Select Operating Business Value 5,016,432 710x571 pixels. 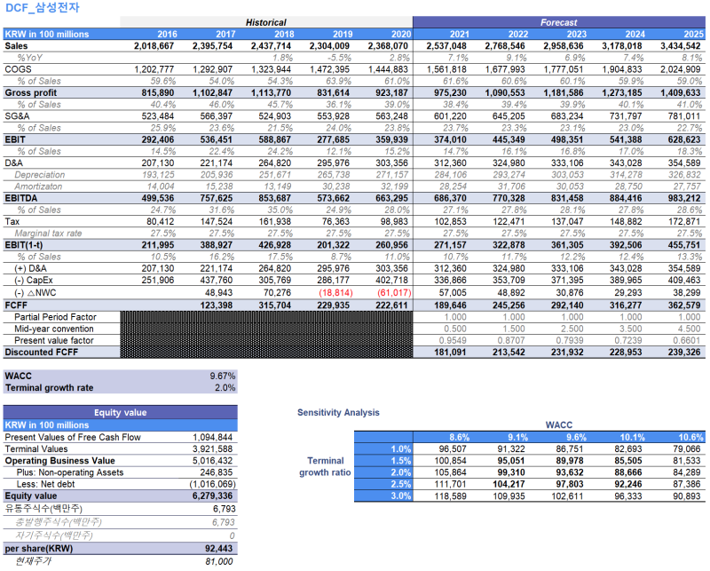click(x=212, y=461)
